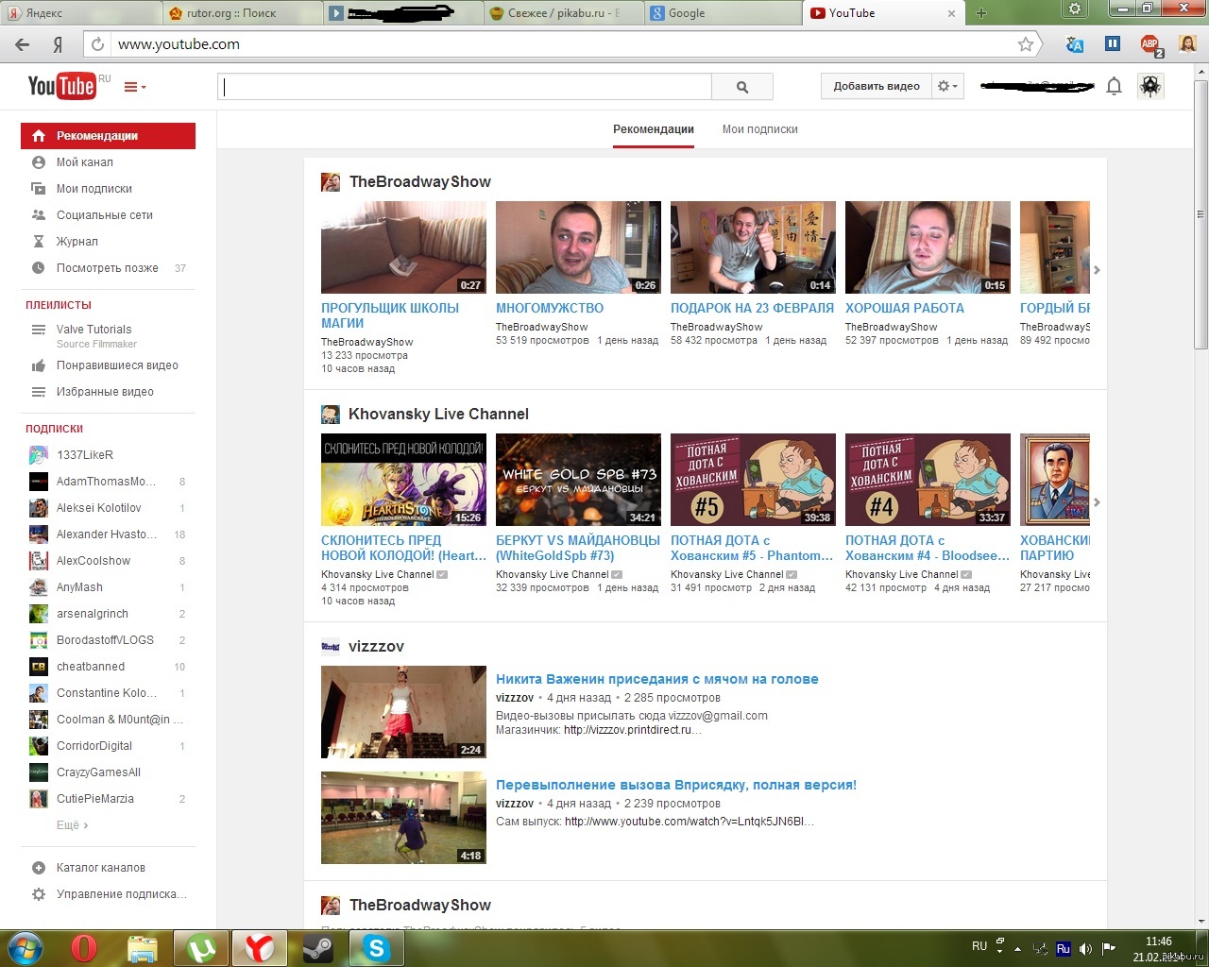
Task: Open Skype from the Windows taskbar
Action: pyautogui.click(x=376, y=948)
